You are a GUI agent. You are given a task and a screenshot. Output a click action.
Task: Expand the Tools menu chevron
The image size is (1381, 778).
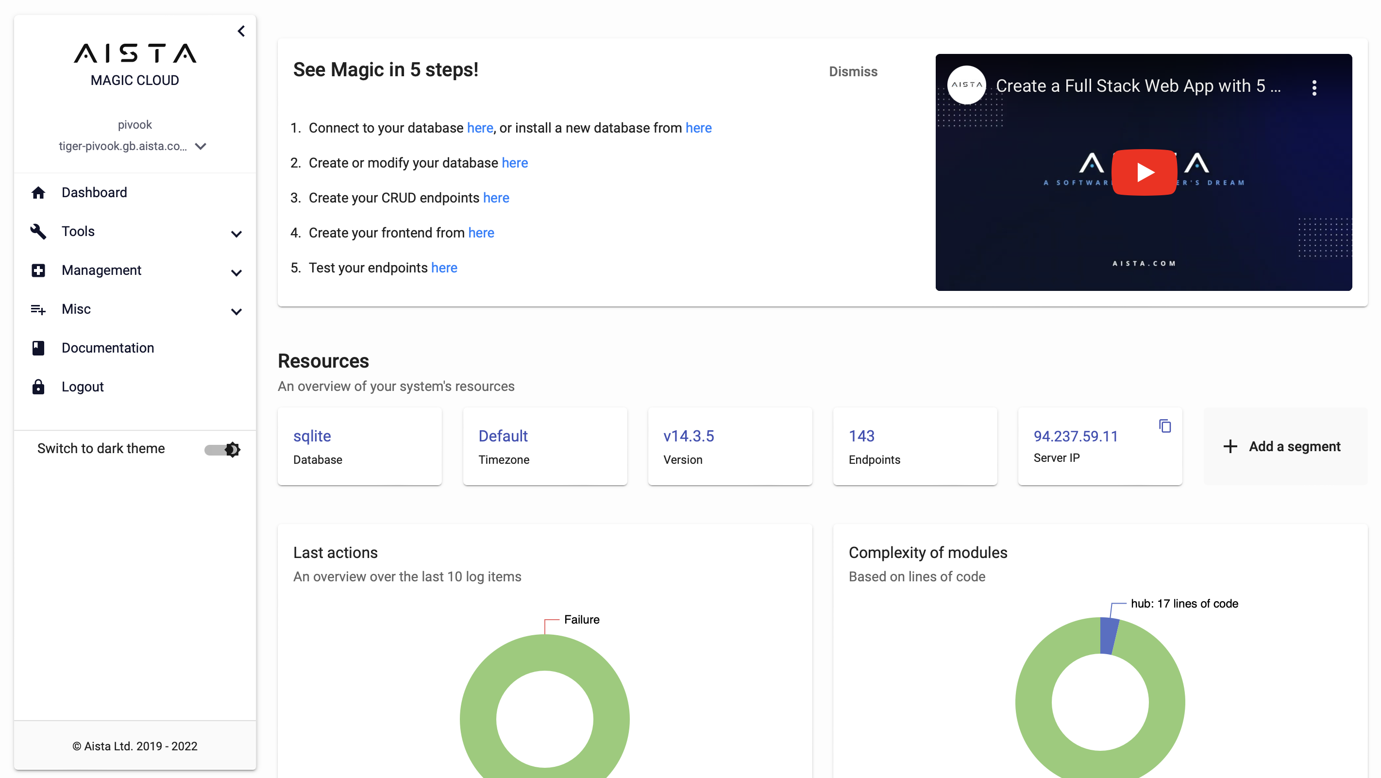point(236,234)
